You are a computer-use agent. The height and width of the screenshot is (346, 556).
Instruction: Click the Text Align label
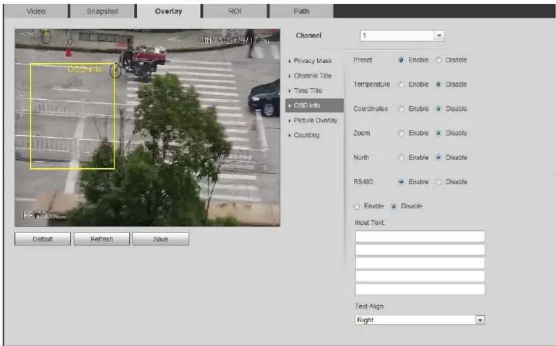click(369, 306)
